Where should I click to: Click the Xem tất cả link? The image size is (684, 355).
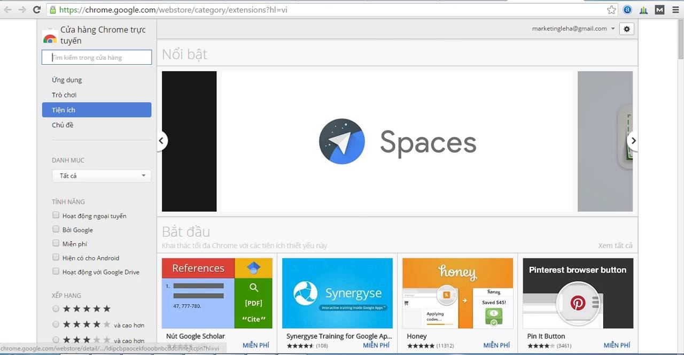[x=615, y=245]
